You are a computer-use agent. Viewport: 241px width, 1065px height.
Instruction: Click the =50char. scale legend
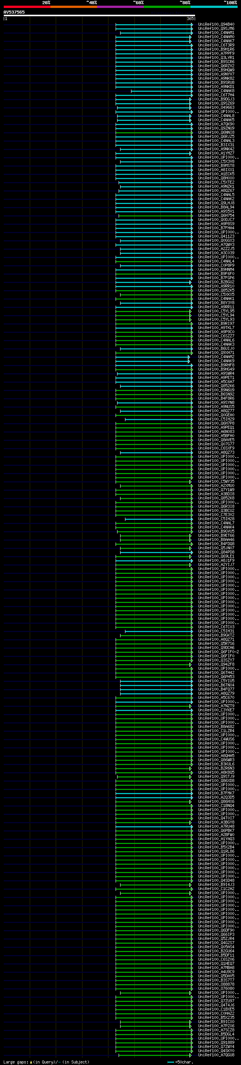pos(180,1062)
